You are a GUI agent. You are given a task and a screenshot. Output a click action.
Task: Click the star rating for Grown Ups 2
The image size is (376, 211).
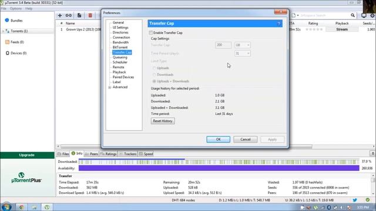tap(314, 29)
